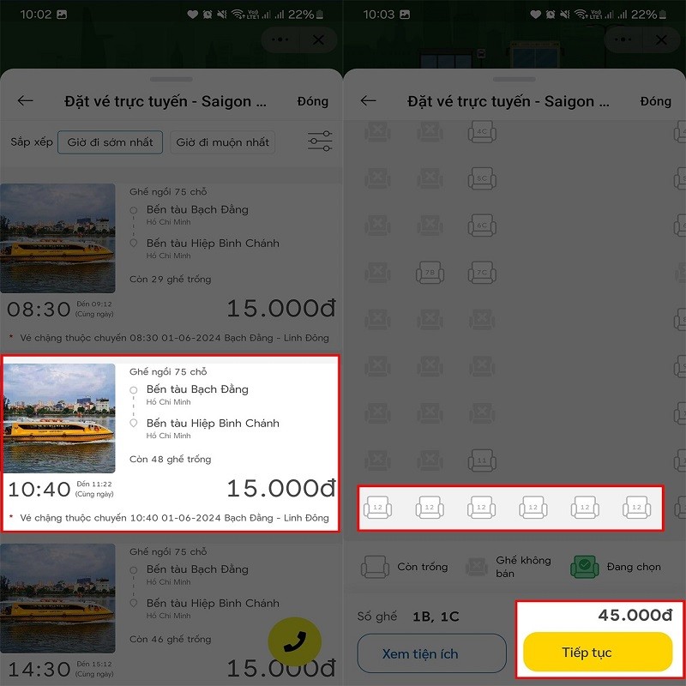Viewport: 686px width, 686px height.
Task: Select available seat 7B
Action: click(430, 273)
